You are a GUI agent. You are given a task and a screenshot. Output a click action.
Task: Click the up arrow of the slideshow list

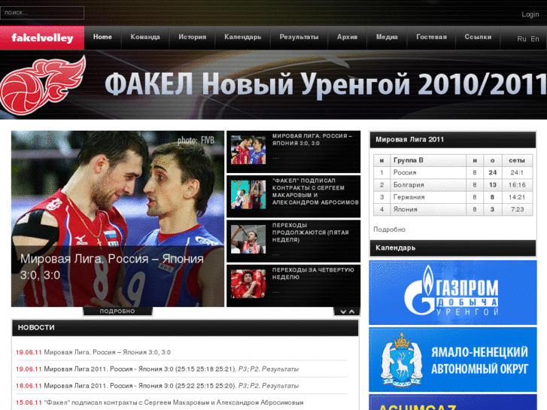pyautogui.click(x=351, y=311)
